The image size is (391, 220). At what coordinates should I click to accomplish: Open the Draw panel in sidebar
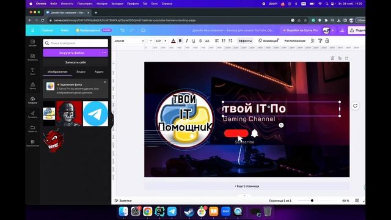(x=32, y=114)
